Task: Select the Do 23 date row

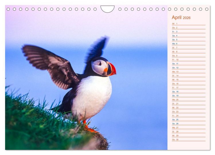Action: point(189,111)
